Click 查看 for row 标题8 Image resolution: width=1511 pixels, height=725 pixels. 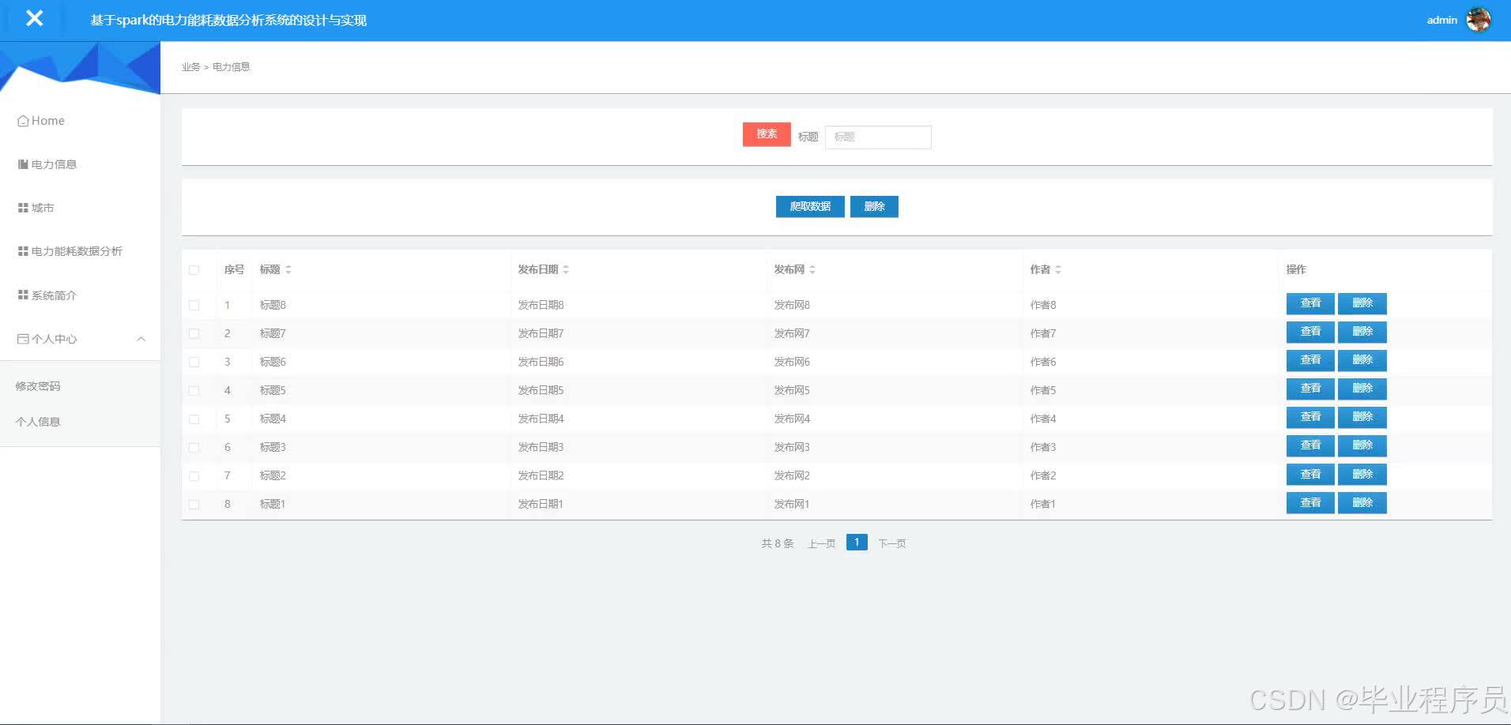pos(1310,303)
